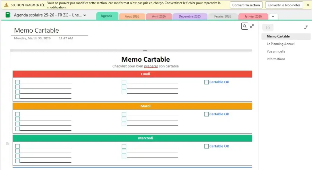Image resolution: width=312 pixels, height=170 pixels.
Task: Tick last middle-column checkbox under Mardi
Action: tap(124, 124)
